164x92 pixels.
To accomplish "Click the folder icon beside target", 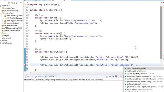I will point(3,36).
